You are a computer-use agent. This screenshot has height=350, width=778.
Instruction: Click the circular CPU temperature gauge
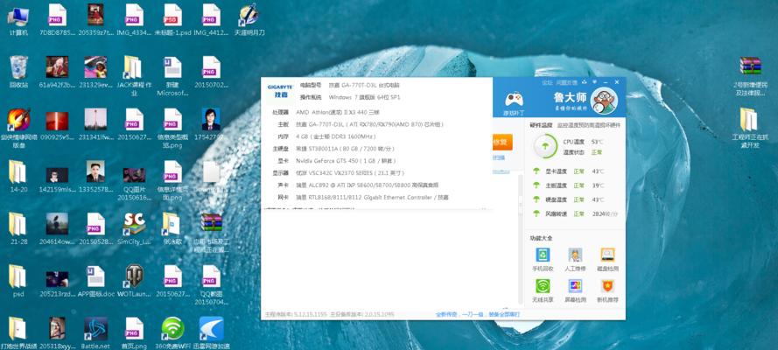click(545, 146)
